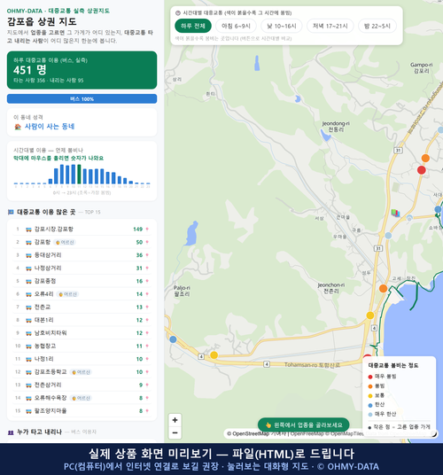
Task: Click the Jeonchon-ri 전촌리 map label
Action: (x=331, y=288)
